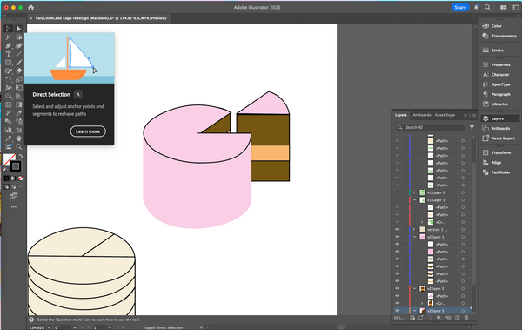Switch to the Artboards tab in panel

coord(422,115)
